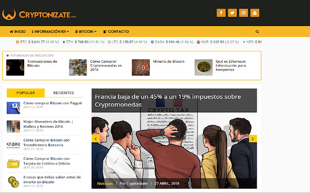Open Minería de Bitcoin tutorial
Screen dimensions: 310x193
[169, 61]
